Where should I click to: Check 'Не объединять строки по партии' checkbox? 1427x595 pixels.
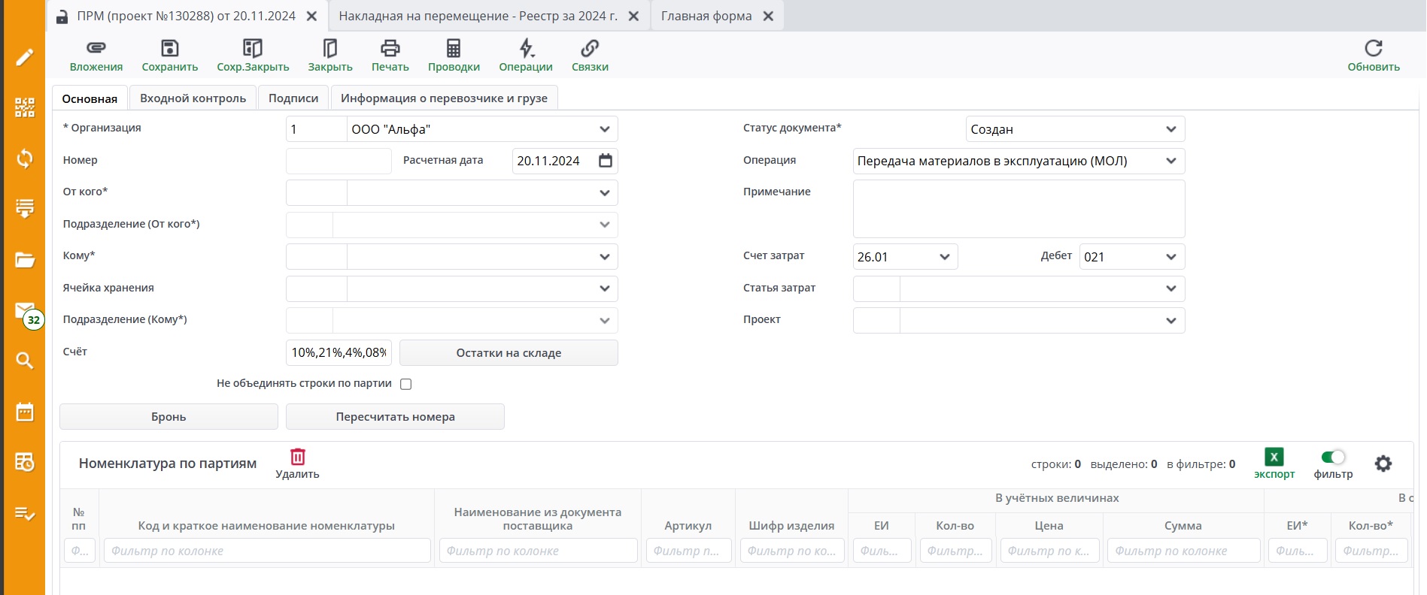406,384
